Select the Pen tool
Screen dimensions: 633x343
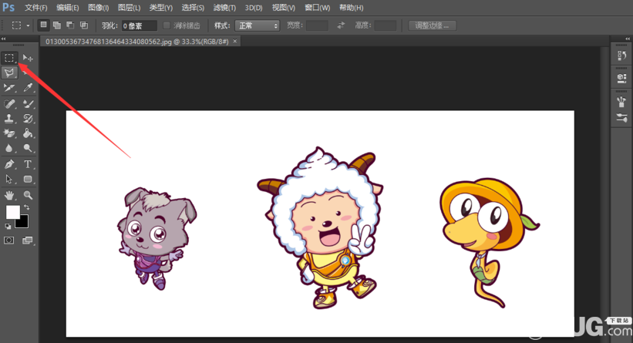tap(9, 164)
